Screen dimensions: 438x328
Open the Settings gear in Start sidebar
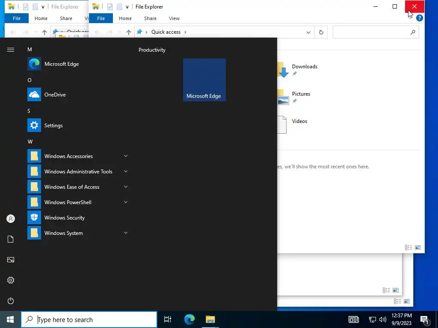coord(11,280)
